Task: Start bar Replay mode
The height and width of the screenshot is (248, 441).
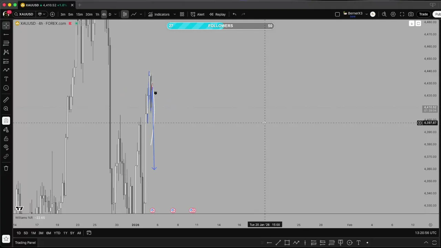Action: pyautogui.click(x=217, y=14)
